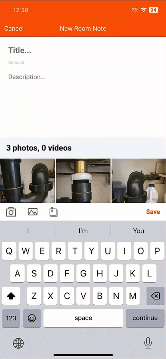Viewport: 166px width, 359px height.
Task: Open the first pipe photo thumbnail
Action: (x=27, y=180)
